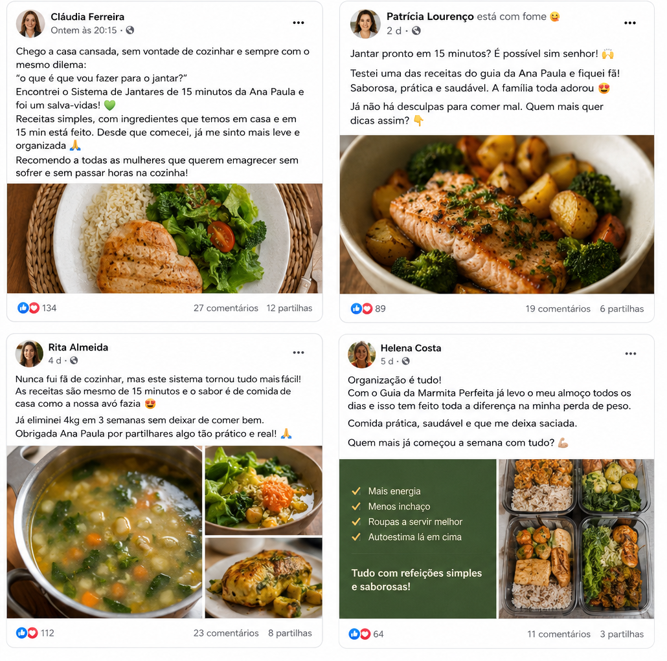667x661 pixels.
Task: Click public globe icon on Helena Costa's post
Action: 406,361
